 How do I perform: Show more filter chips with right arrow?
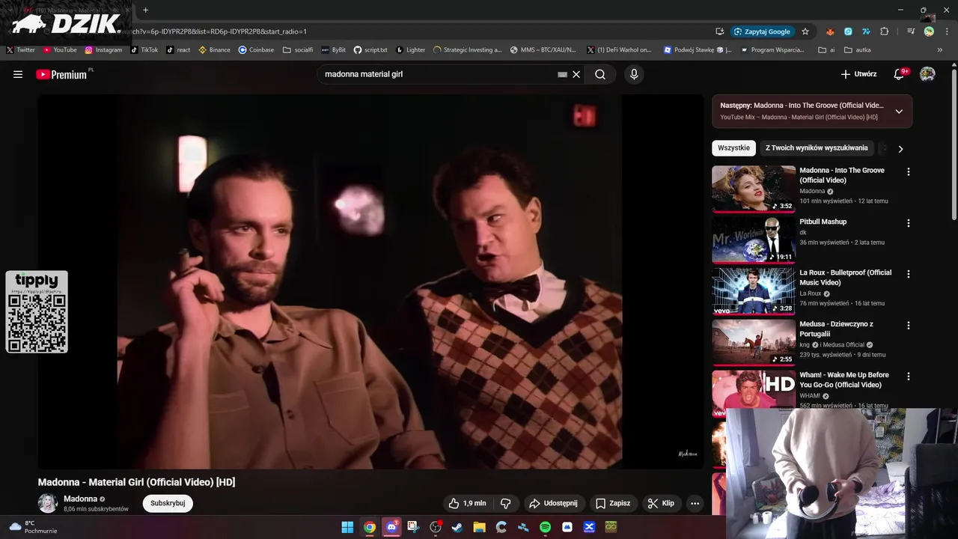(x=900, y=149)
